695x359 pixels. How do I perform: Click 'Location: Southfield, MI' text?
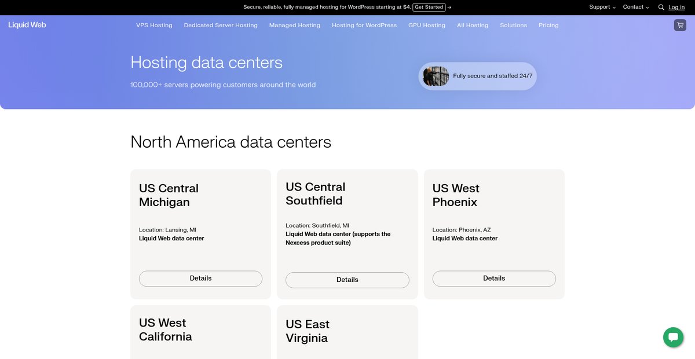(x=317, y=226)
